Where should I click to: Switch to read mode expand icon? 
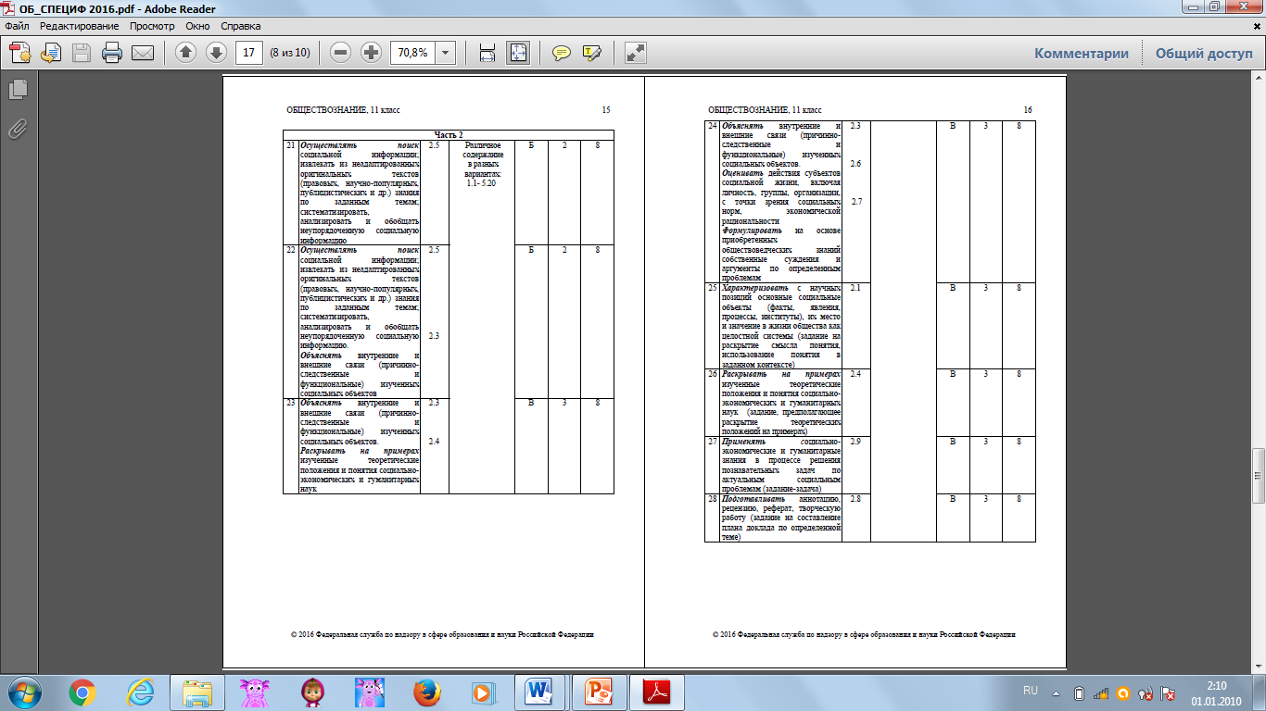(636, 53)
